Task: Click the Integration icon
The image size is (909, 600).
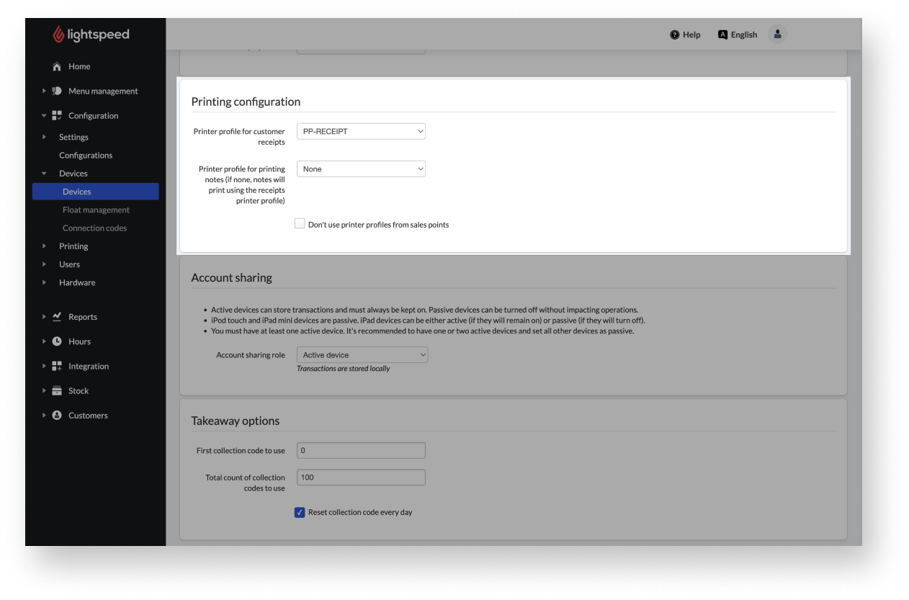Action: point(57,366)
